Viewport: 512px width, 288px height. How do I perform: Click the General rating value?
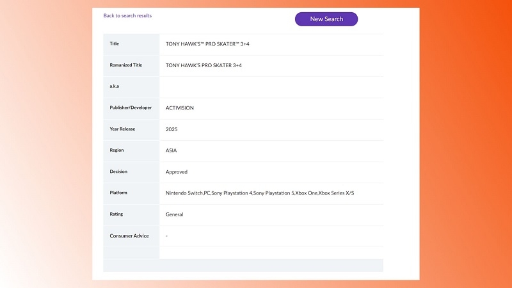(x=175, y=214)
